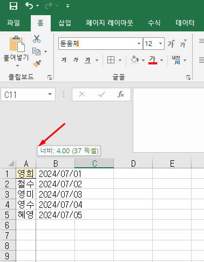Click the Decrease Font Size icon
Screen dimensions: 204x262
(x=183, y=43)
